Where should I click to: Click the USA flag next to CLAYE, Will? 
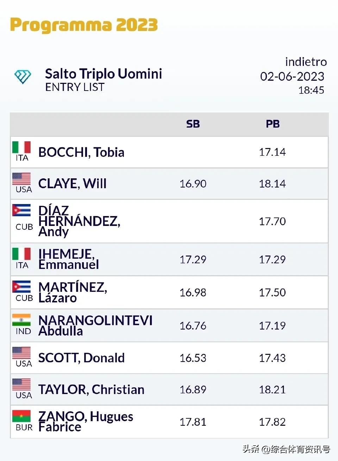21,179
